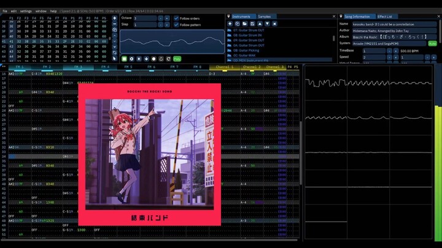Viewport: 442px width, 248px height.
Task: Click the green stop/play square button
Action: [124, 59]
